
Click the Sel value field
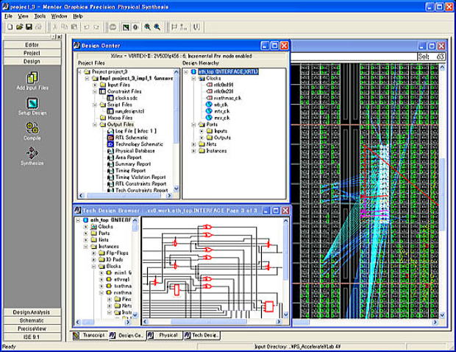pyautogui.click(x=431, y=56)
